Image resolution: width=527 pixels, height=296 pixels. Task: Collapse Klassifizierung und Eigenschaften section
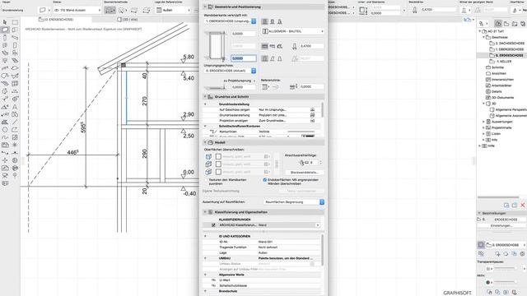point(205,212)
